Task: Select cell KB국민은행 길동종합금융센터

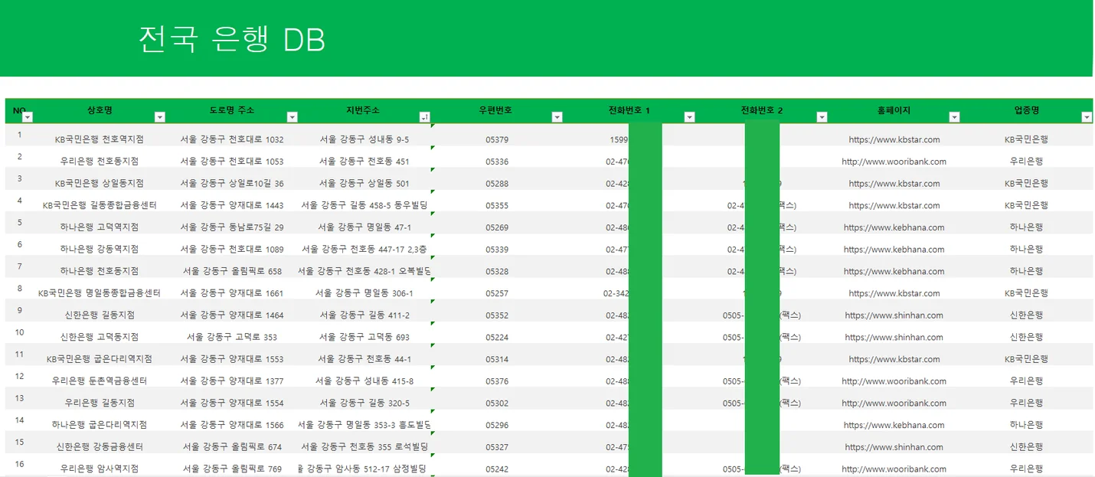Action: [x=100, y=205]
